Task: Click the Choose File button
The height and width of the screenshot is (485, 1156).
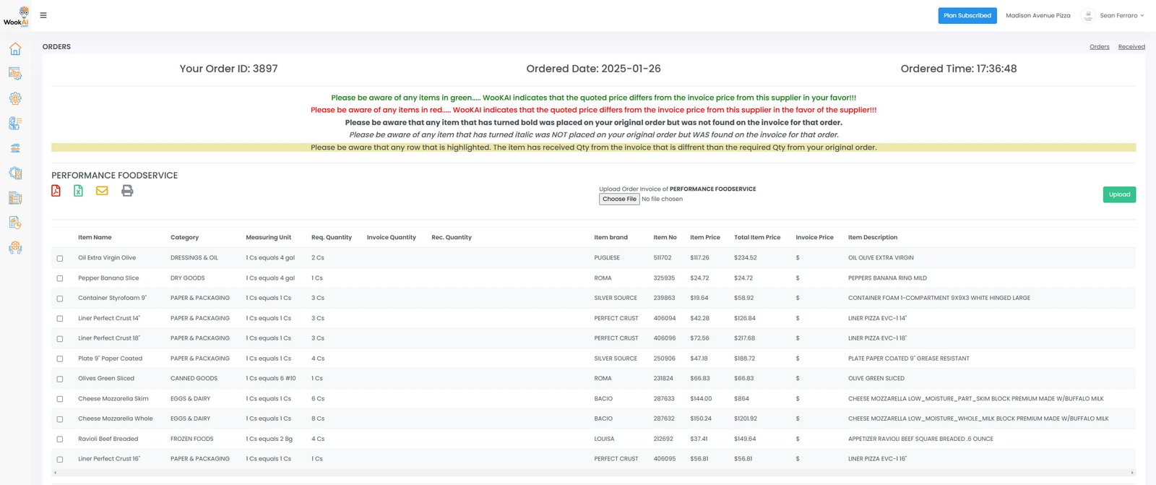Action: coord(619,199)
